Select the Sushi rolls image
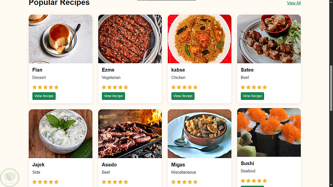This screenshot has width=333, height=187. [x=269, y=132]
